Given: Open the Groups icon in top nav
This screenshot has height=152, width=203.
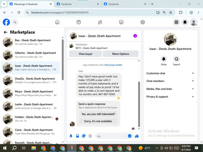Looking at the screenshot, I should tap(143, 22).
